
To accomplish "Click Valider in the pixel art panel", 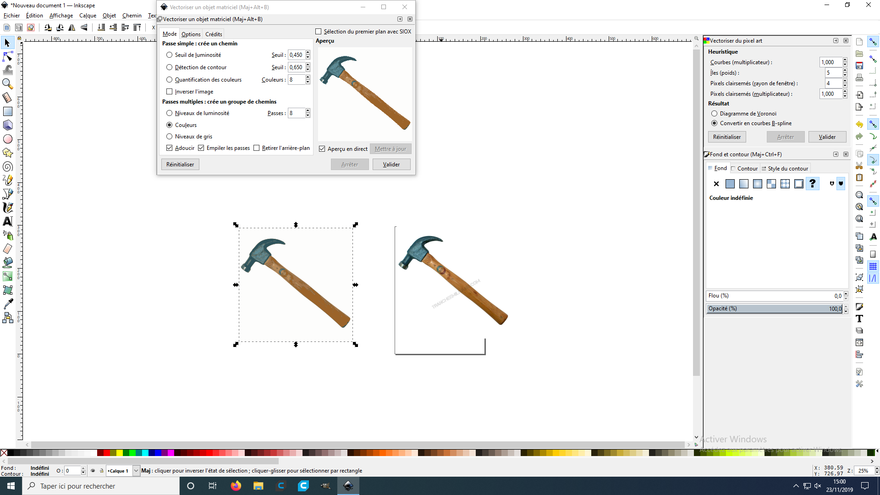I will point(827,137).
